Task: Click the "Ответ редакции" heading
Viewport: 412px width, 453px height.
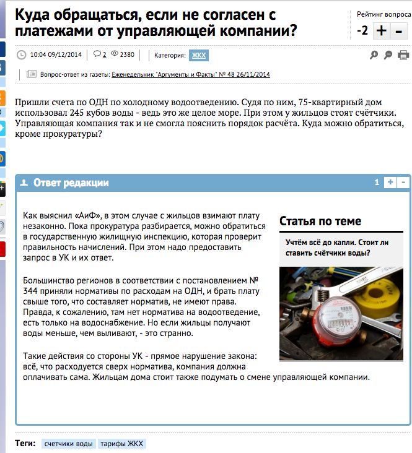Action: (71, 183)
